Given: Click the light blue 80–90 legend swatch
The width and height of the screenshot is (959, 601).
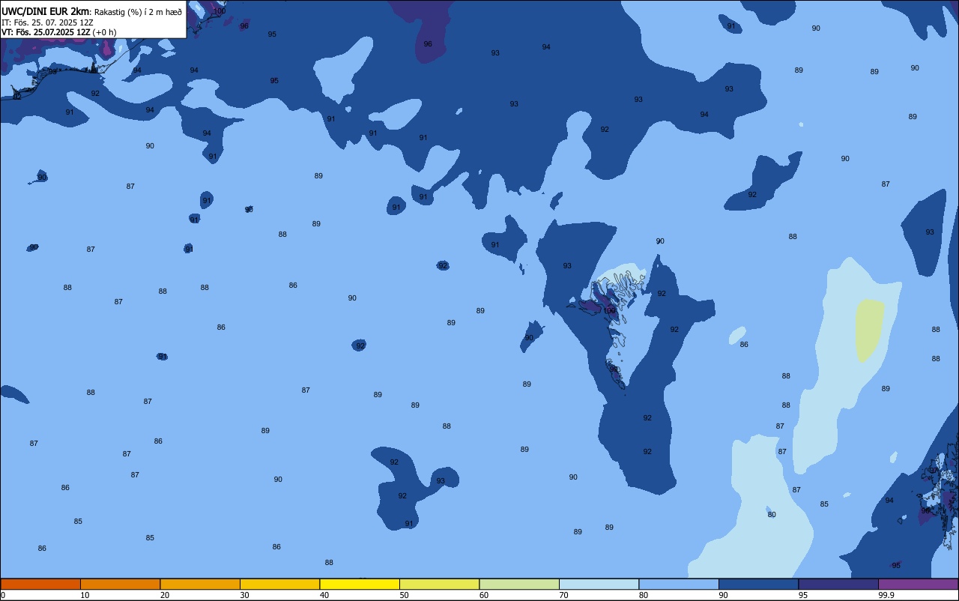Looking at the screenshot, I should [x=679, y=584].
